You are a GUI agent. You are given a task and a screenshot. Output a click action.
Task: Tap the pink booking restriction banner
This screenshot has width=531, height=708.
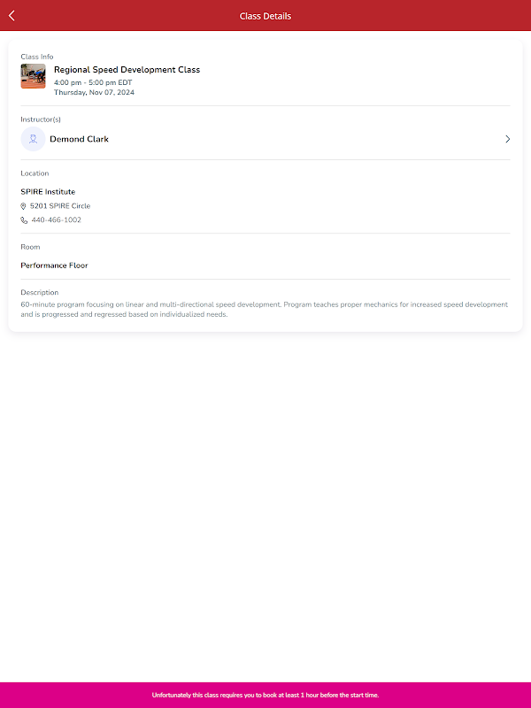tap(265, 695)
